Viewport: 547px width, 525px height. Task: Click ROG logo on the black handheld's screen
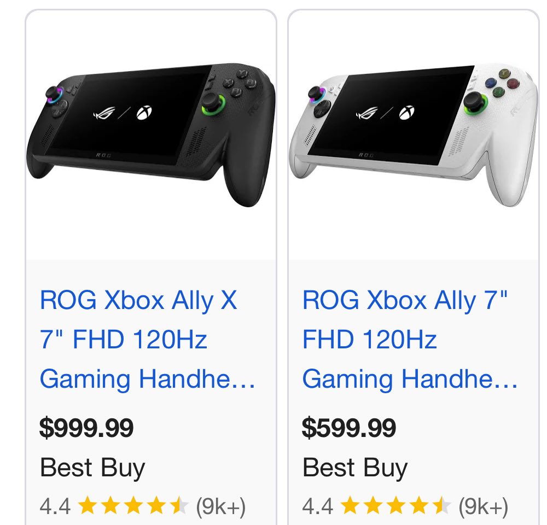tap(104, 114)
